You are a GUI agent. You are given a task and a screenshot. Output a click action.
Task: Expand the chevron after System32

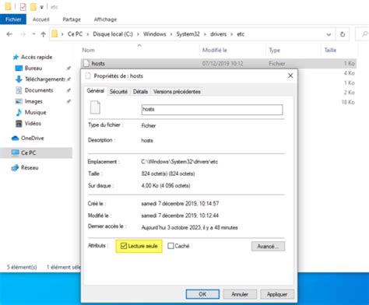[205, 34]
